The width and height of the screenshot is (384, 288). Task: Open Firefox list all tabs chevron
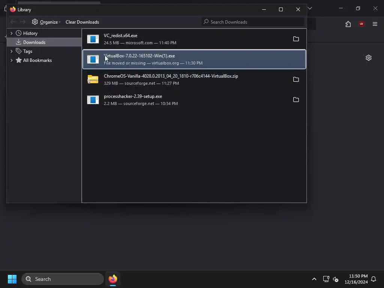click(x=310, y=8)
